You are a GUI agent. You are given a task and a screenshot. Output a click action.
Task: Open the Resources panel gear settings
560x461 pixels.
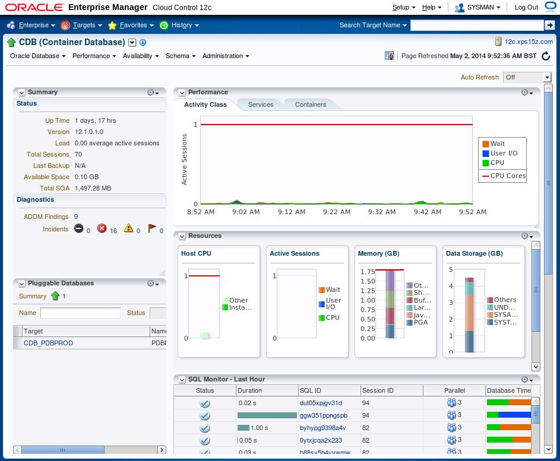(x=527, y=236)
